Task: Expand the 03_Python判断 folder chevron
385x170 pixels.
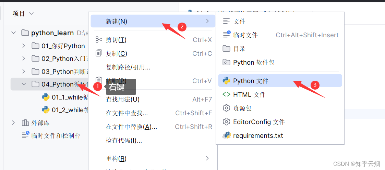Action: point(24,71)
